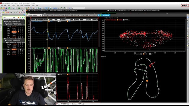
Task: Switch to the Driver Analysis worksheet tab
Action: [47, 15]
